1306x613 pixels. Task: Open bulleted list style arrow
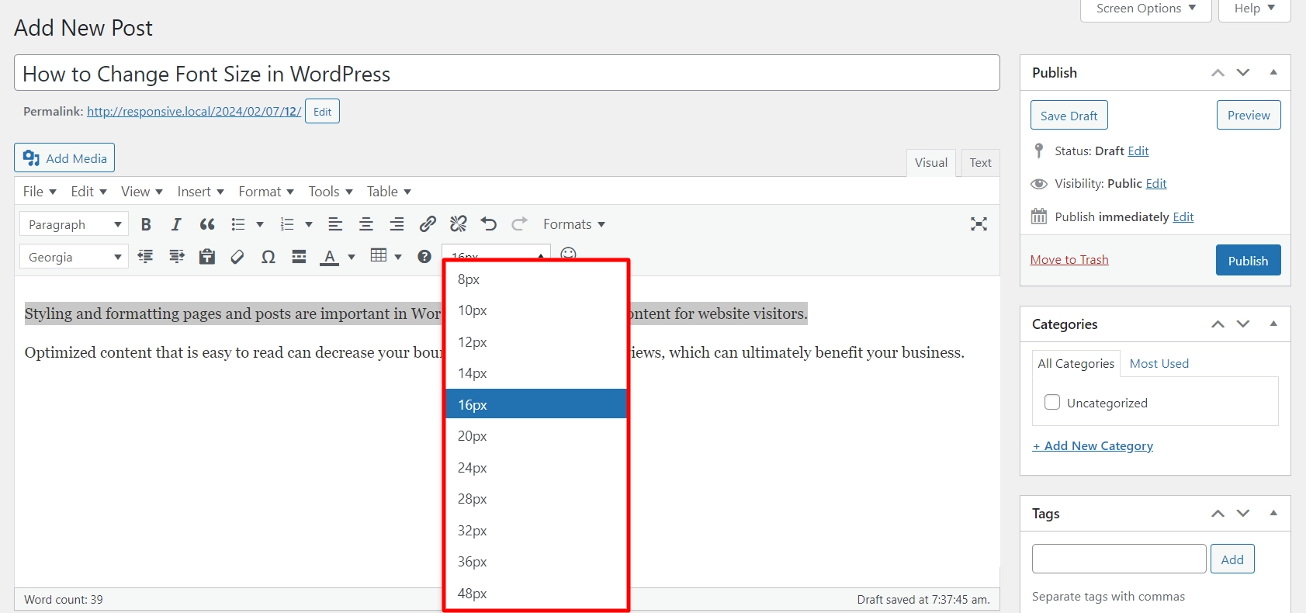(x=260, y=224)
